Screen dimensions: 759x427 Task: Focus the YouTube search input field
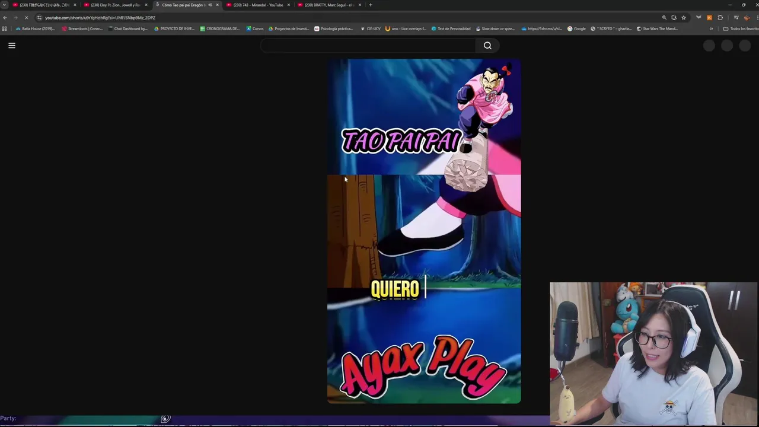pyautogui.click(x=368, y=46)
